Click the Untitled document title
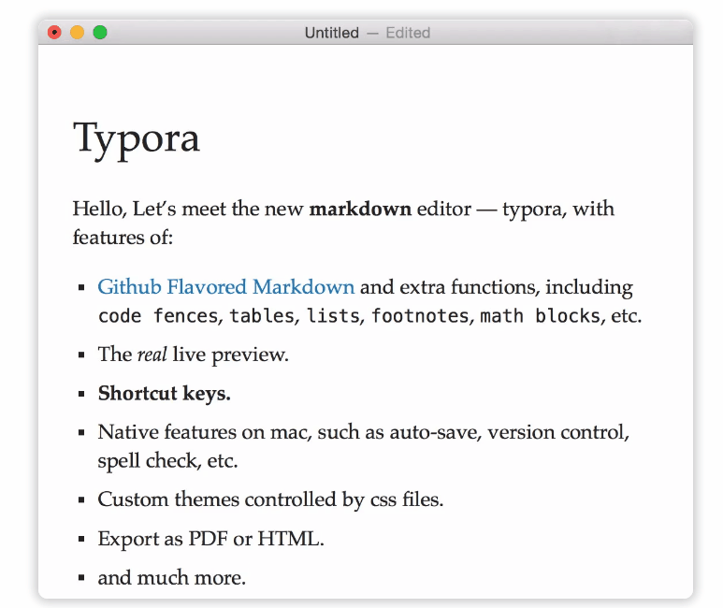This screenshot has width=723, height=608. (331, 33)
